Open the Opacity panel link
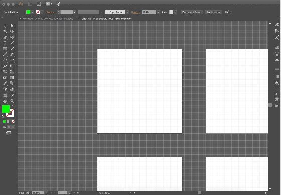The height and width of the screenshot is (195, 301). click(x=136, y=12)
